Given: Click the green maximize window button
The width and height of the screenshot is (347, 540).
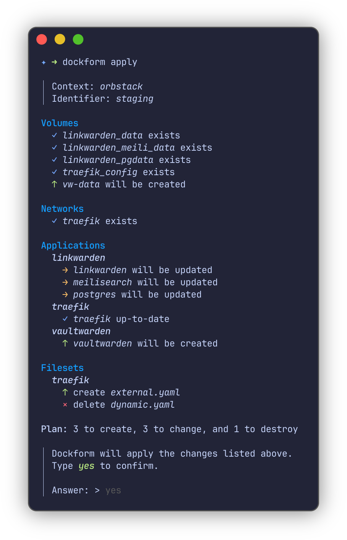Looking at the screenshot, I should (x=78, y=39).
